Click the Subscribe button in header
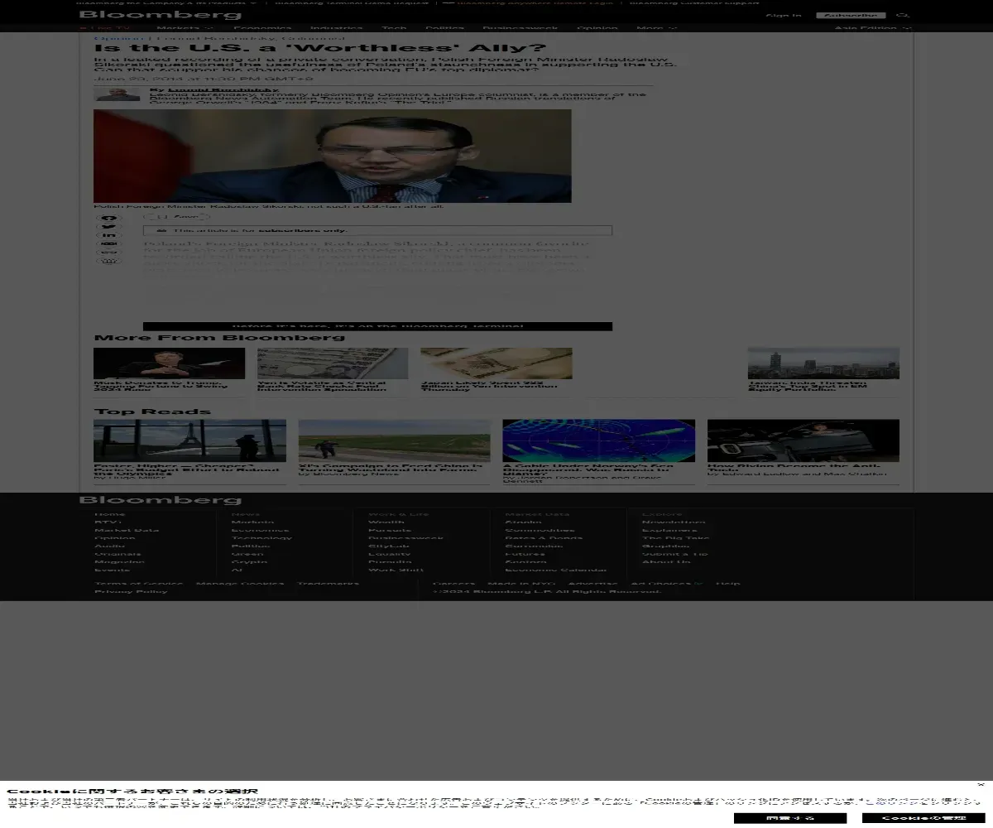Viewport: 993px width, 828px height. pyautogui.click(x=851, y=15)
